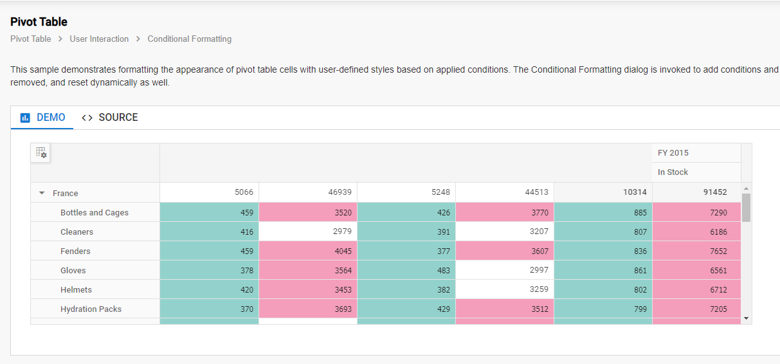The height and width of the screenshot is (364, 780).
Task: Click the Cleaners row header
Action: click(x=77, y=232)
